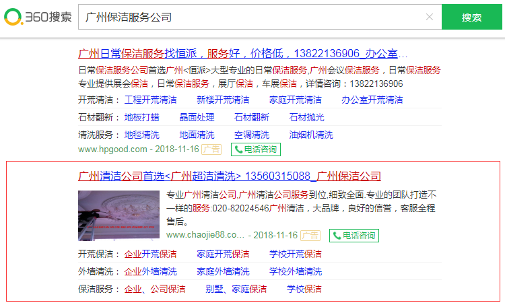Screen dimensions: 505x307
Task: Click the chaojie88 result thumbnail image
Action: [119, 215]
